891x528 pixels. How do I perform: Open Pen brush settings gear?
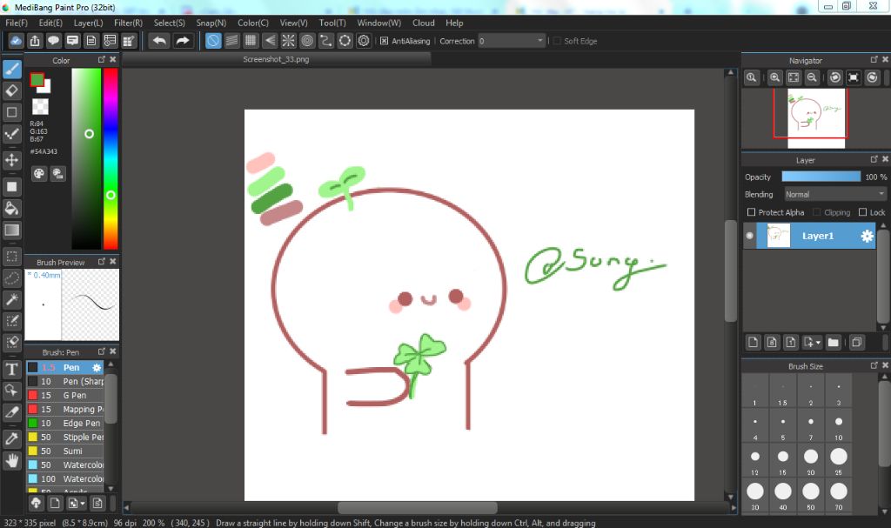(97, 368)
